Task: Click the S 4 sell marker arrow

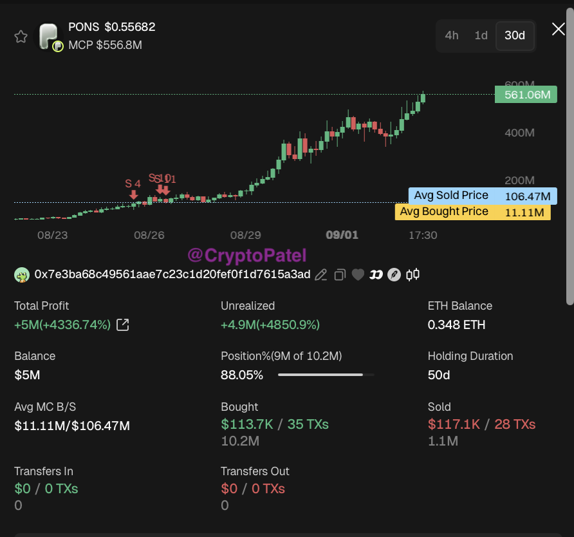Action: tap(134, 195)
